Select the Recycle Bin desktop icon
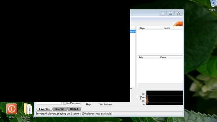The image size is (217, 122). 213,5
